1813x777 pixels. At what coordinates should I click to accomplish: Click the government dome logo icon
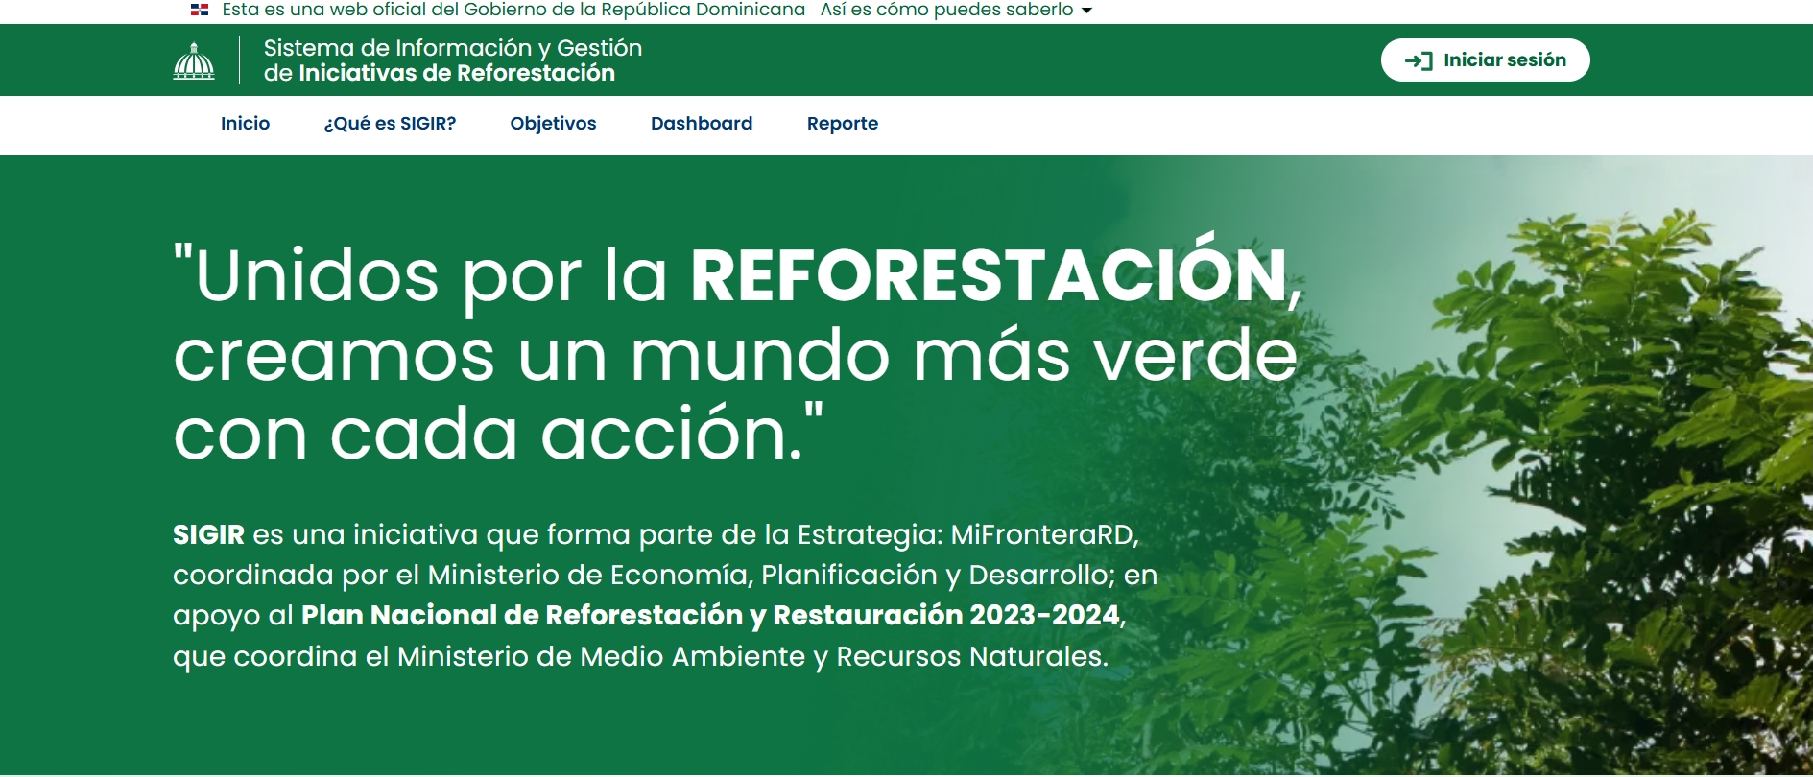[x=194, y=60]
